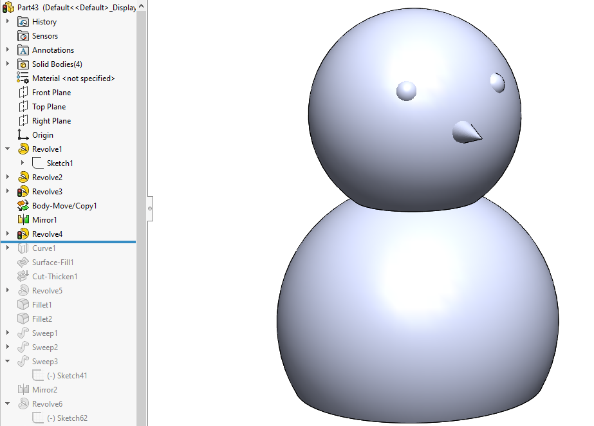
Task: Click the Origin icon
Action: (x=23, y=134)
